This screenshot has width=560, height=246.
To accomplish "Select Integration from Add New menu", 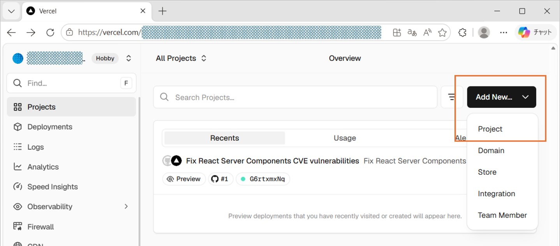I will point(502,194).
